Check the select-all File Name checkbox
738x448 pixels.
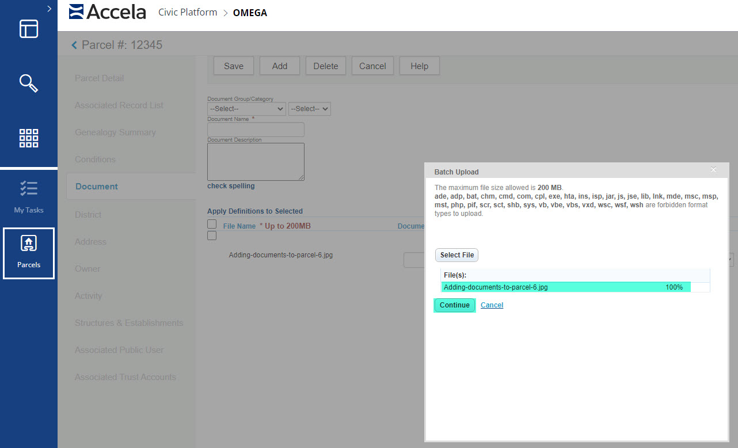click(212, 224)
